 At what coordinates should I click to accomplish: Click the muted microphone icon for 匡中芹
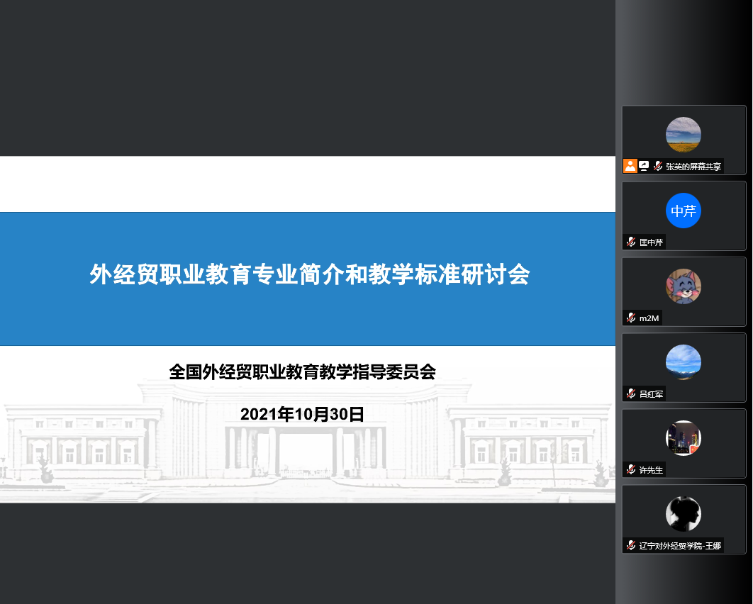pyautogui.click(x=631, y=242)
